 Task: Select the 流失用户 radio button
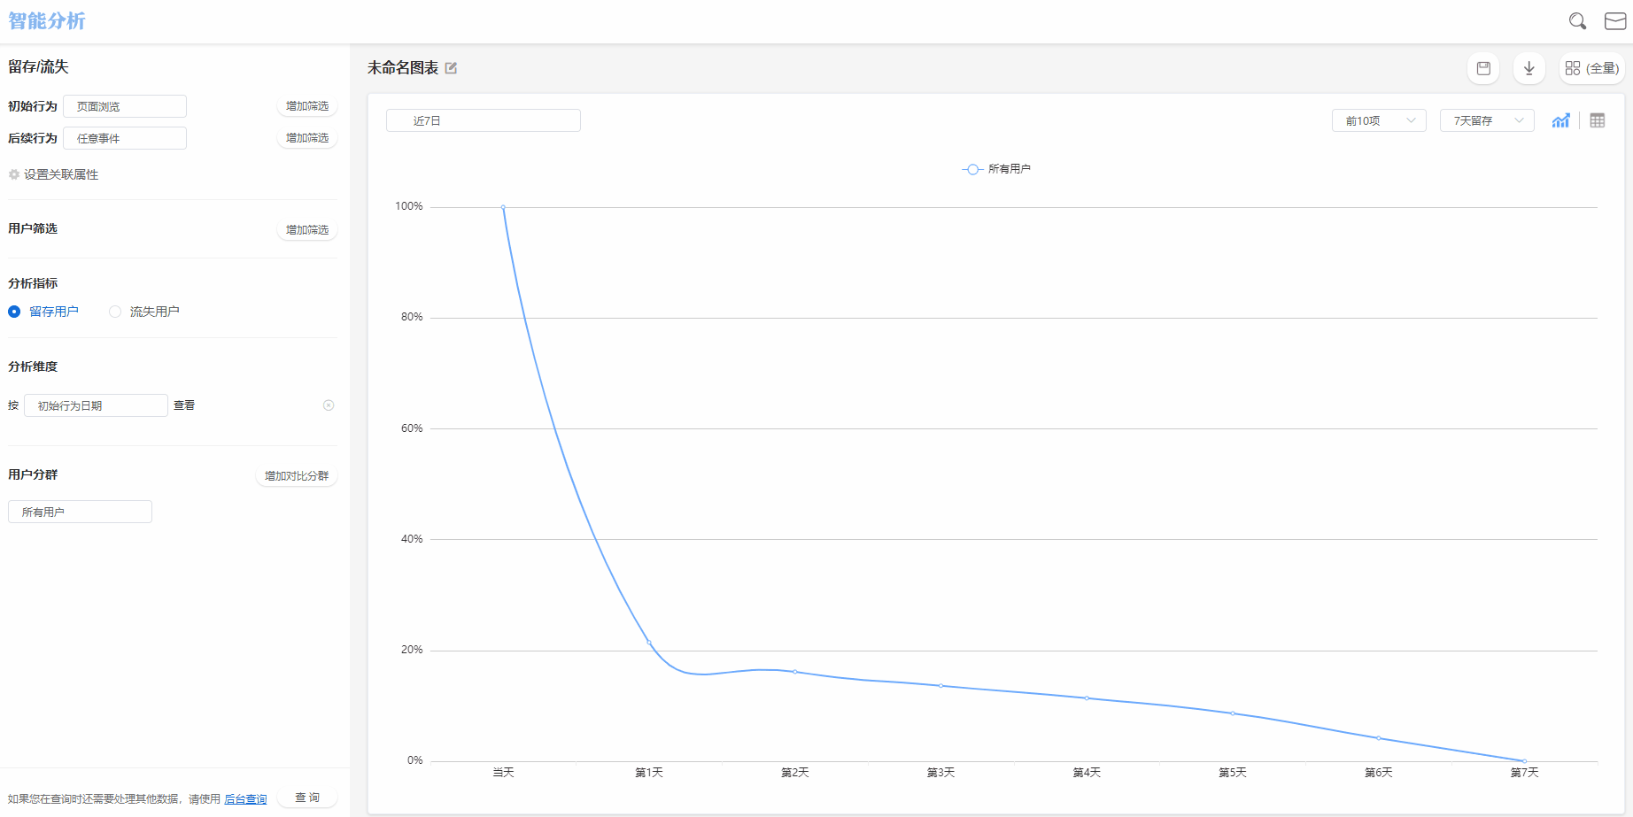115,312
